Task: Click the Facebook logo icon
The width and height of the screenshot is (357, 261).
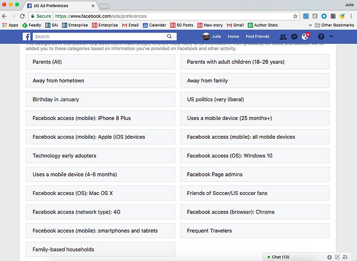Action: [26, 37]
